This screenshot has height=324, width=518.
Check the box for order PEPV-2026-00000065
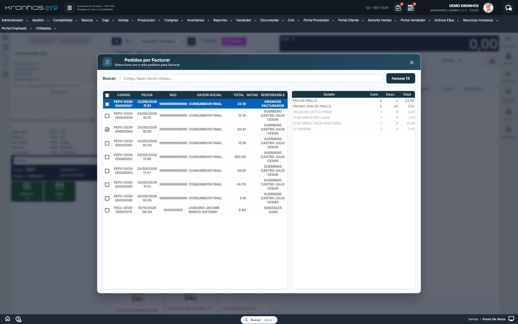pyautogui.click(x=107, y=185)
